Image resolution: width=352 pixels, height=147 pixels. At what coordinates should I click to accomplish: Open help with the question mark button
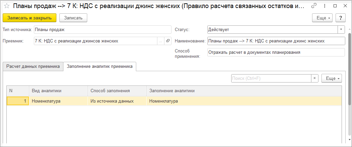click(340, 18)
